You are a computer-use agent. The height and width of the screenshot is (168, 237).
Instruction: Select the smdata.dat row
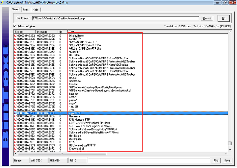pyautogui.click(x=121, y=81)
